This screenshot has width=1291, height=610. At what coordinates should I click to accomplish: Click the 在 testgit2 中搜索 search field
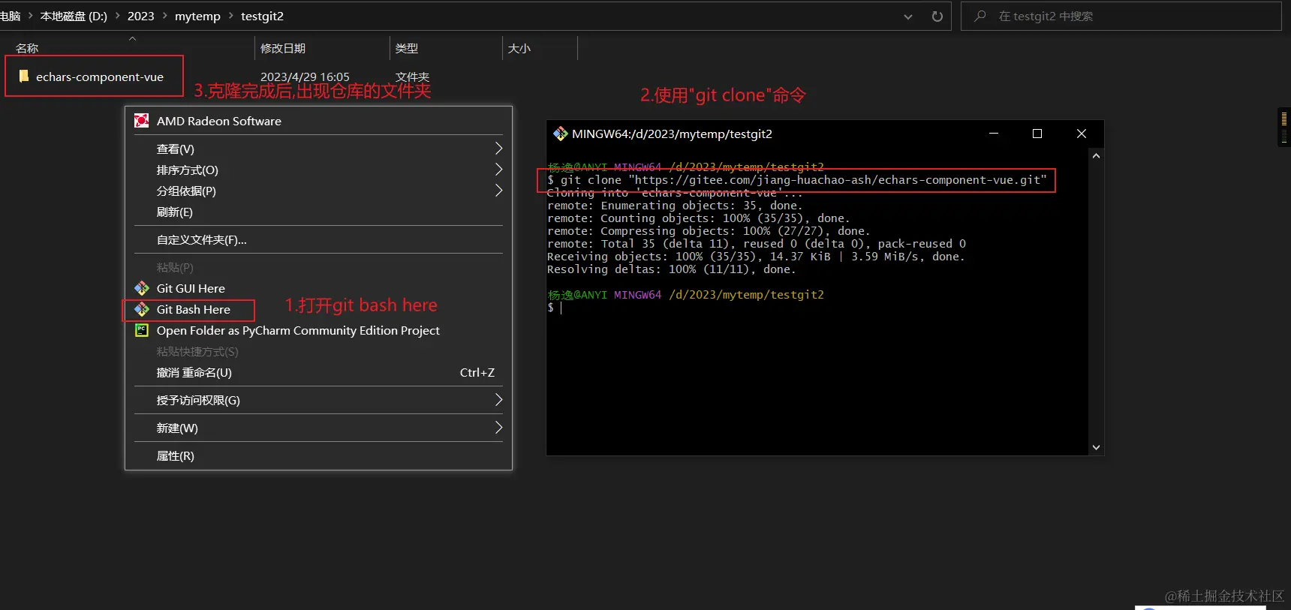click(x=1121, y=16)
